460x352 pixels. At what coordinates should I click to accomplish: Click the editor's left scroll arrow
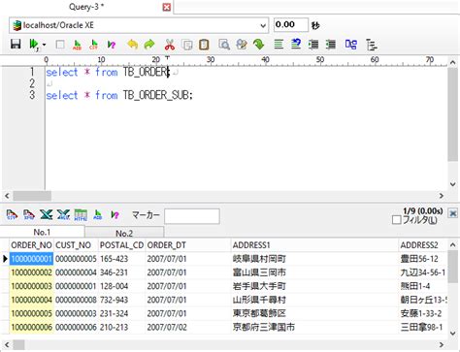(7, 196)
